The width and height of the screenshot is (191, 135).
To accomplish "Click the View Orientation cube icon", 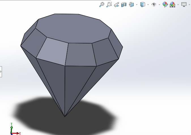I will (131, 5).
